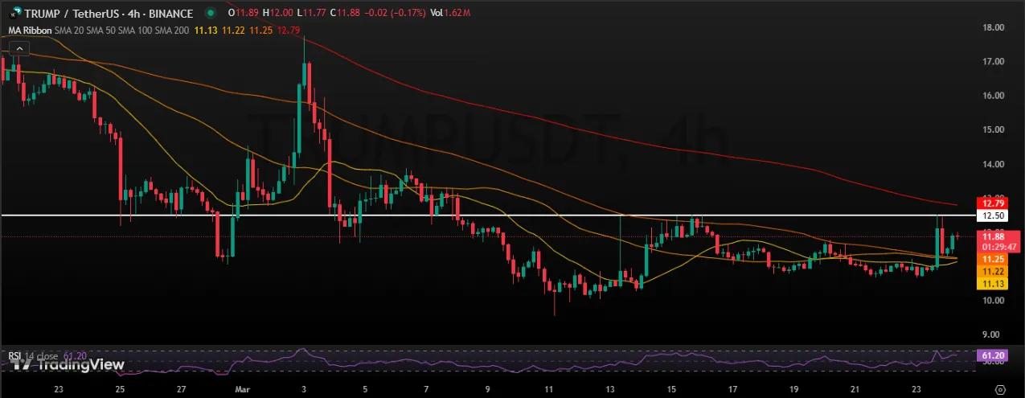Click the 15.00 price axis label

pos(994,129)
